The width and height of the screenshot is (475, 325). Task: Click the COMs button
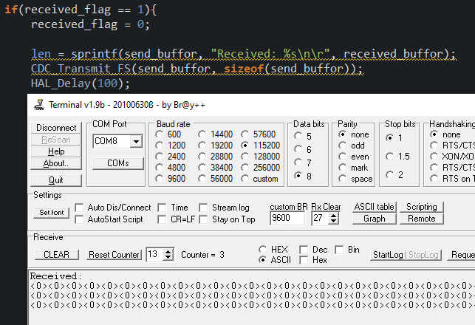(118, 163)
